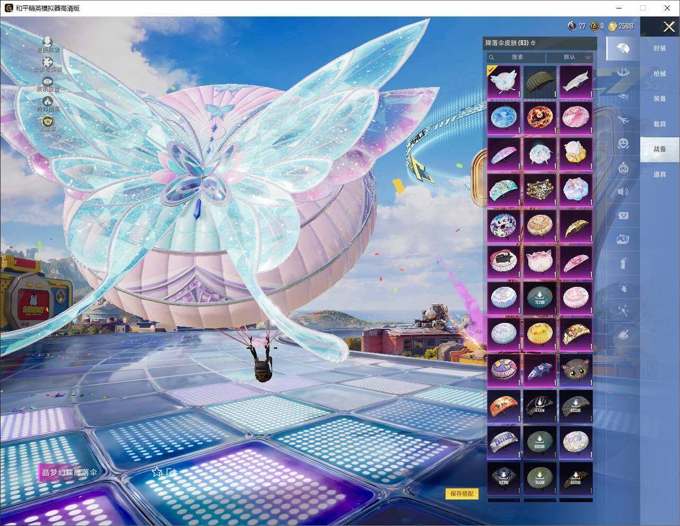Open the puzzle-piece dismantle icon

point(48,62)
